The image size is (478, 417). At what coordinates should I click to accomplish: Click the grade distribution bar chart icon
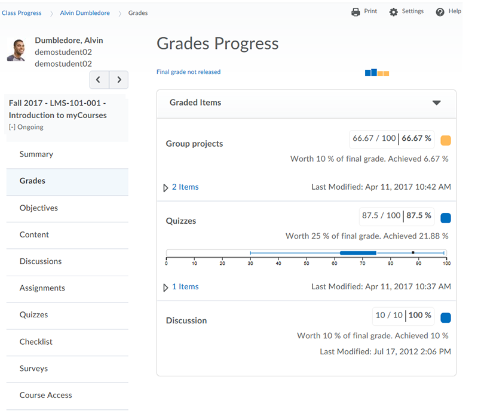point(377,73)
